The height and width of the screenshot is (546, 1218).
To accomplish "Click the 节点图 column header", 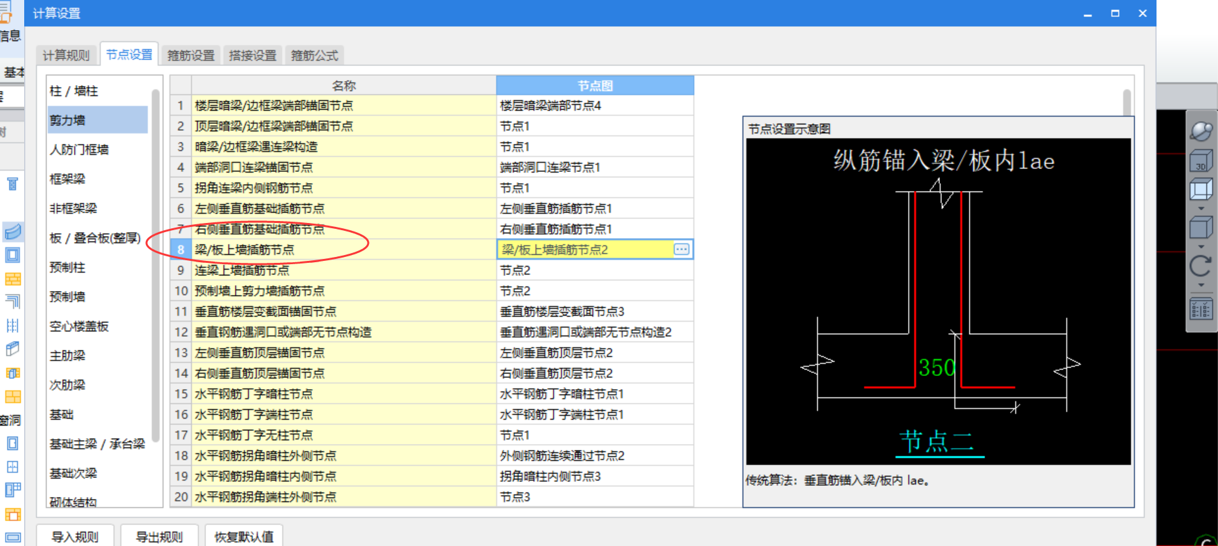I will (595, 86).
